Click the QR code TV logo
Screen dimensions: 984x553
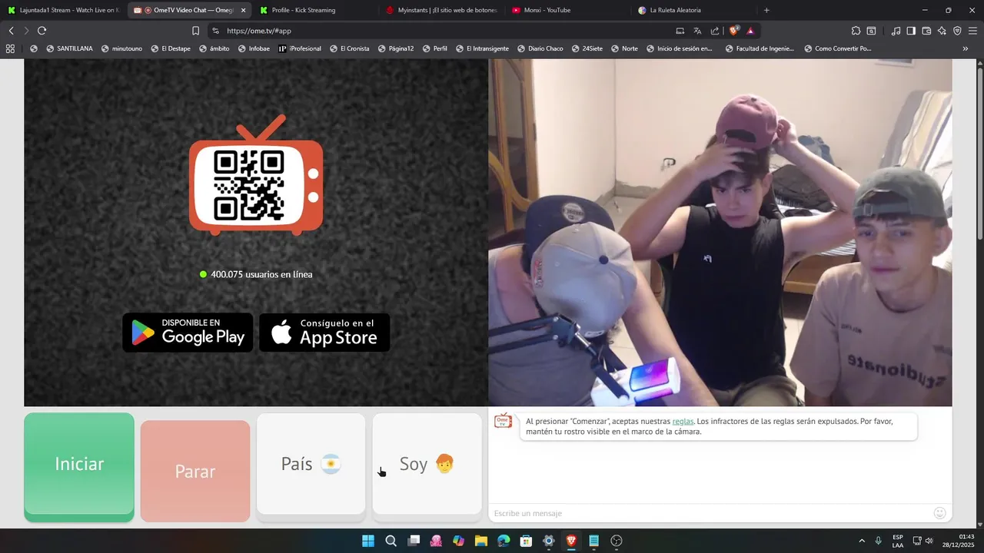point(256,175)
